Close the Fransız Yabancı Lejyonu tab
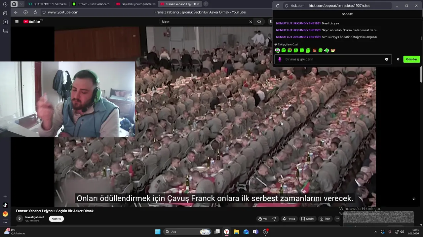 tap(198, 4)
